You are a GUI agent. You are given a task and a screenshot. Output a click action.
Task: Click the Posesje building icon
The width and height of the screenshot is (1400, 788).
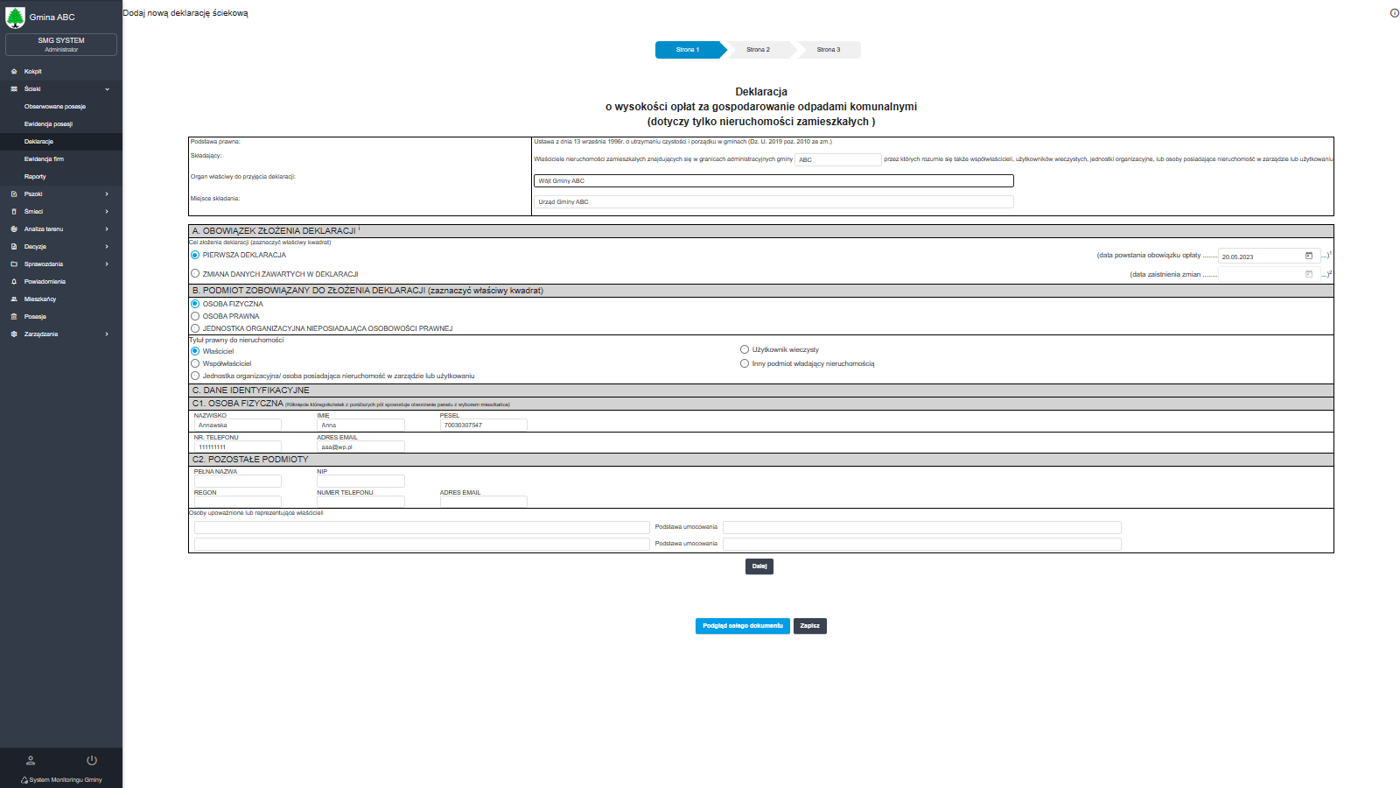coord(14,317)
